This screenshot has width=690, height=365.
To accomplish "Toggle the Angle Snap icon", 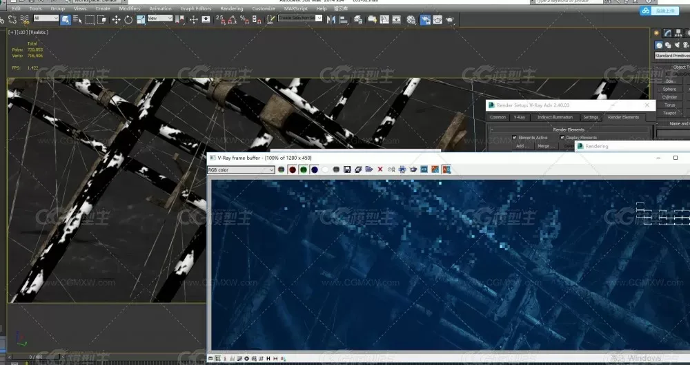I will 233,19.
